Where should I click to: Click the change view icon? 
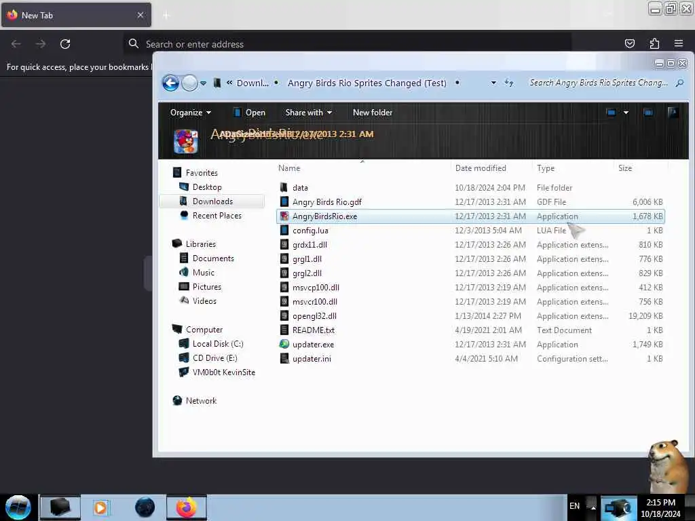click(612, 113)
